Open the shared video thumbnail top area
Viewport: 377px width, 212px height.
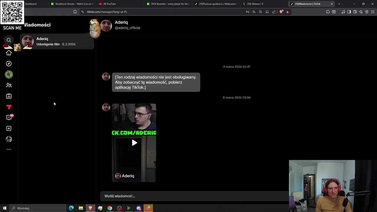click(134, 116)
